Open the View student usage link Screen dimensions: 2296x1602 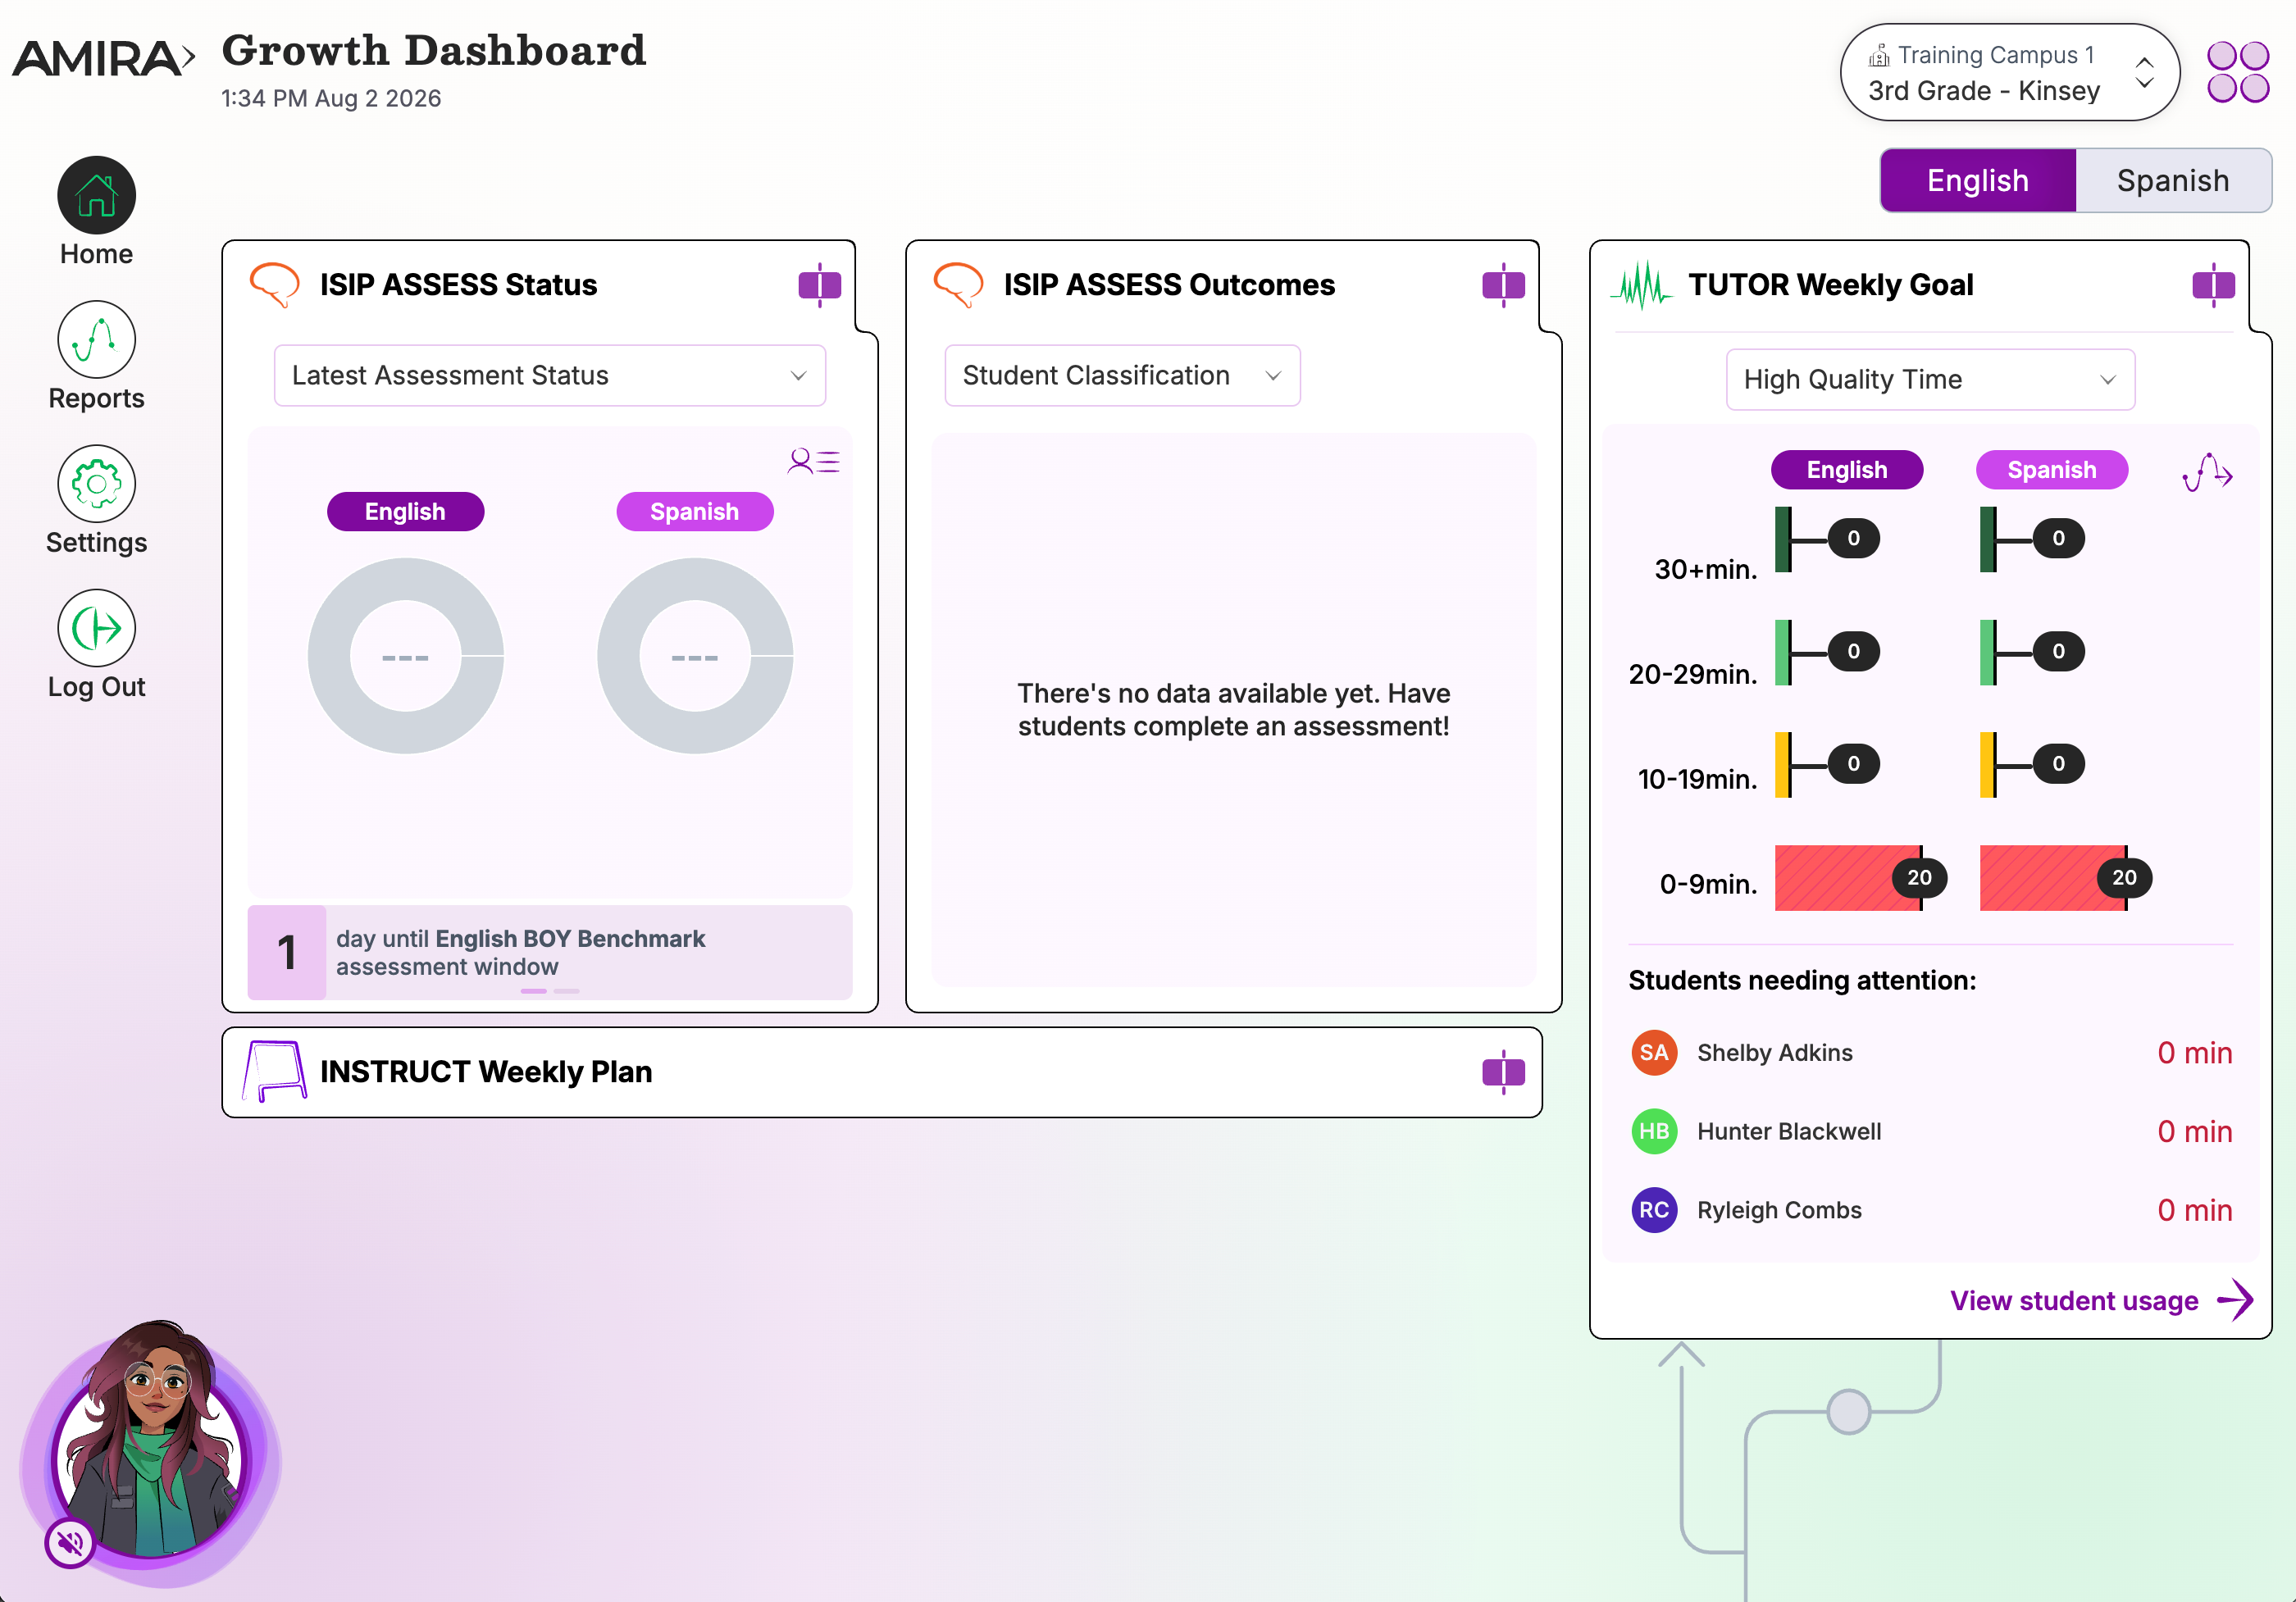click(x=2074, y=1301)
